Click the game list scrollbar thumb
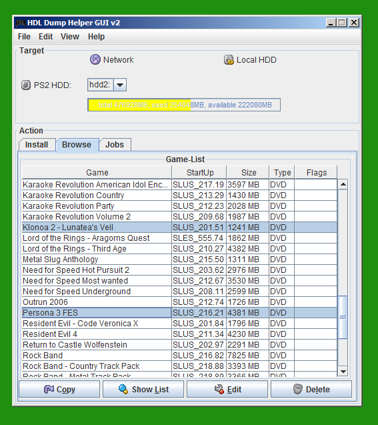The image size is (378, 425). 343,317
